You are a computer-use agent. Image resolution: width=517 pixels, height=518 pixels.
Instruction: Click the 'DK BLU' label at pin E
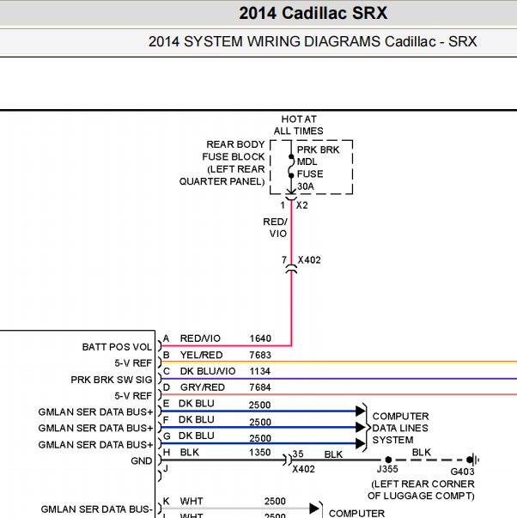[x=197, y=404]
